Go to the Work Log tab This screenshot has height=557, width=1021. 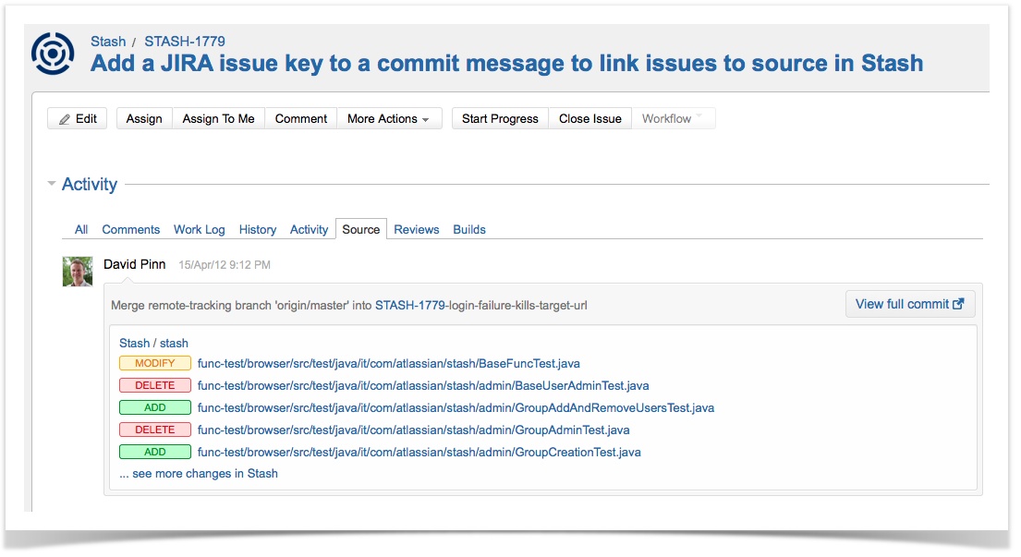point(199,229)
